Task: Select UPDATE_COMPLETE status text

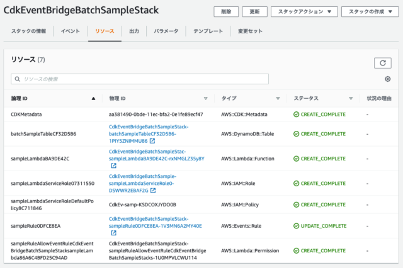Action: [324, 226]
